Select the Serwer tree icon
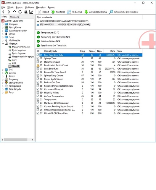This screenshot has width=156, height=190. pos(6,34)
